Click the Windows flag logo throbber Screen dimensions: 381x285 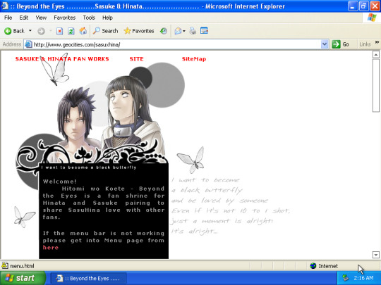point(372,18)
